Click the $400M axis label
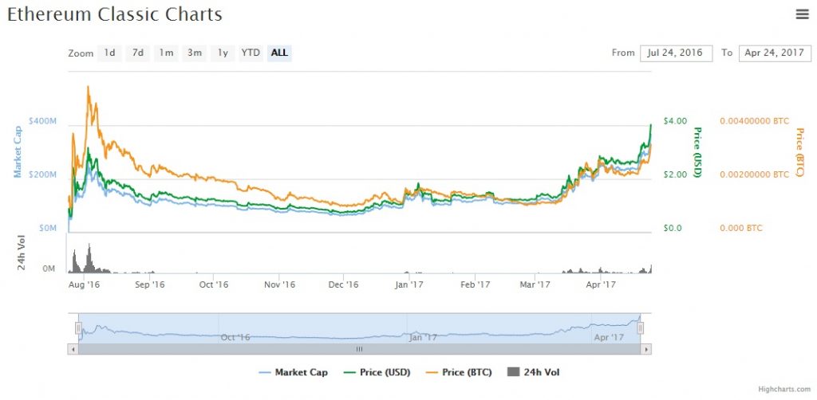Image resolution: width=817 pixels, height=400 pixels. [42, 120]
